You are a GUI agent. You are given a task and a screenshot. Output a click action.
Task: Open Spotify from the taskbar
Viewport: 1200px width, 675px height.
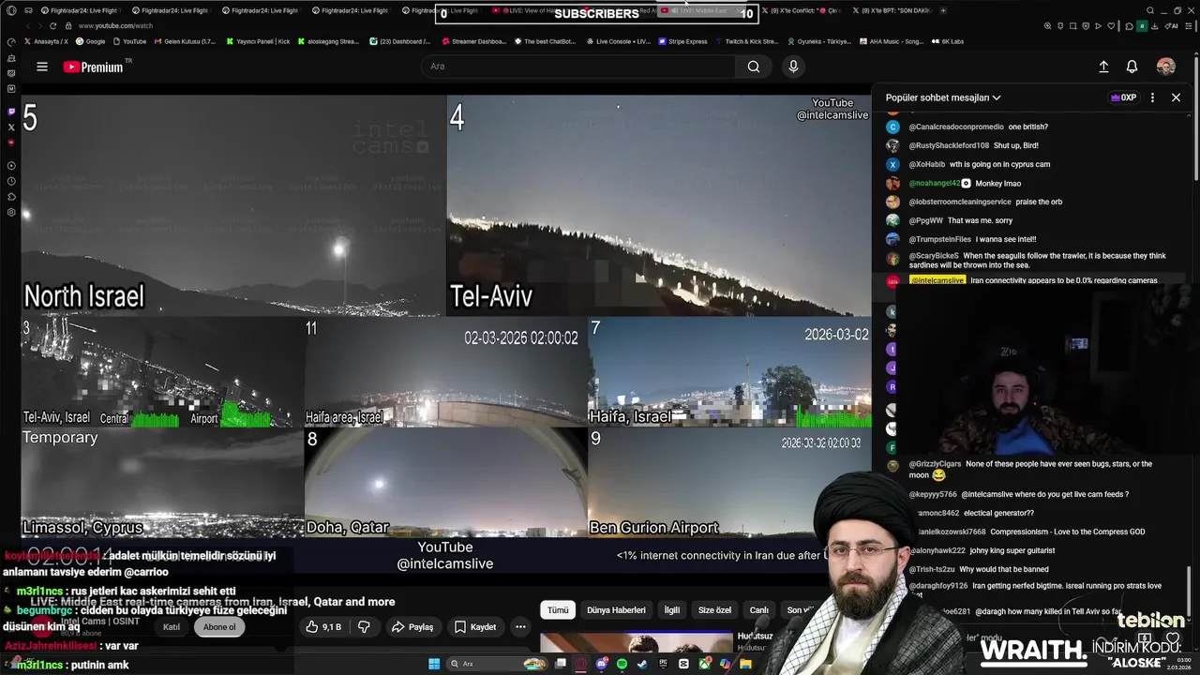[622, 664]
